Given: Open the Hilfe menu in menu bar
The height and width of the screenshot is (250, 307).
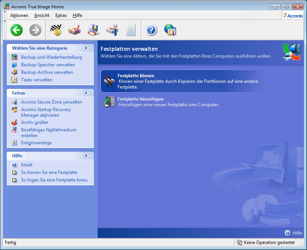Looking at the screenshot, I should (x=77, y=15).
